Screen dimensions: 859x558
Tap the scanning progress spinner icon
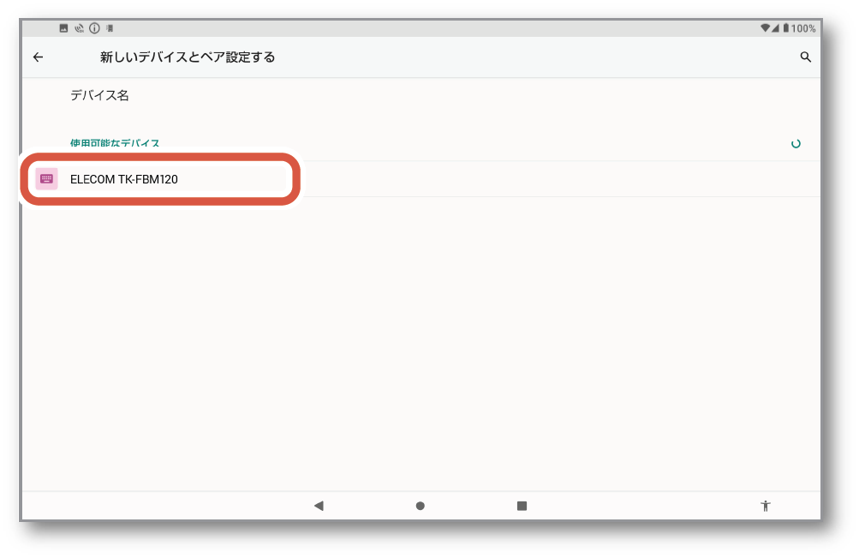(x=796, y=144)
